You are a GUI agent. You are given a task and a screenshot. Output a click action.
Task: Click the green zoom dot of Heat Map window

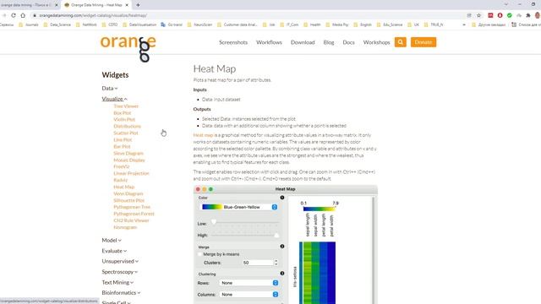click(x=210, y=189)
